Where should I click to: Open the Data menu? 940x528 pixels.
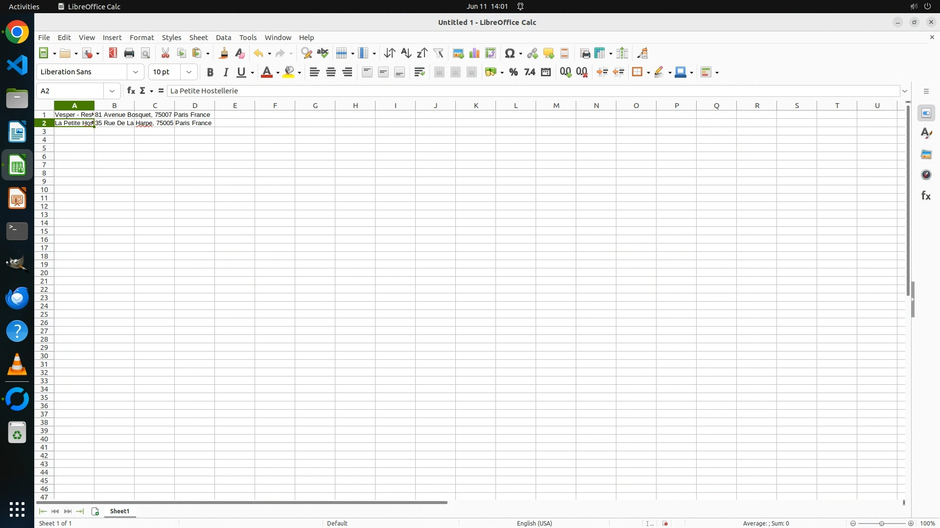click(x=223, y=38)
